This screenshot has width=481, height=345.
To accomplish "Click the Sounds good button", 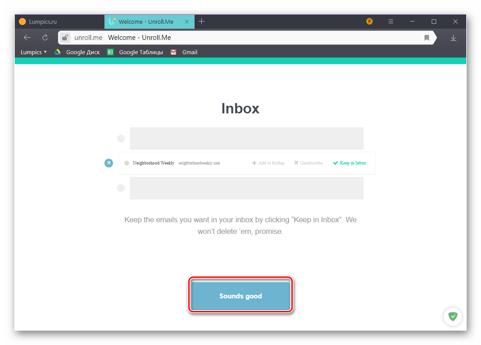I will [240, 296].
